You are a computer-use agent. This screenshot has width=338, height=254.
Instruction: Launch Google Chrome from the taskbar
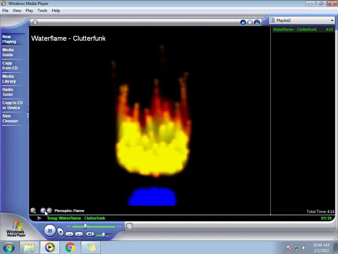point(70,247)
